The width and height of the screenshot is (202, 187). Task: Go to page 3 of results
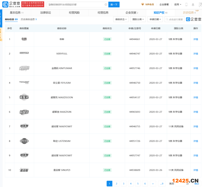[123, 184]
